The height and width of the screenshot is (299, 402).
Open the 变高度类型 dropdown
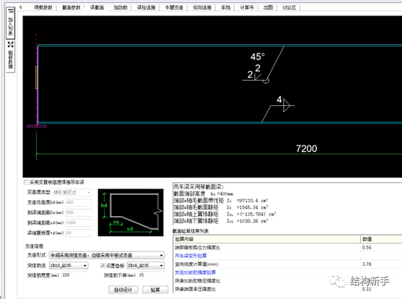pos(72,193)
